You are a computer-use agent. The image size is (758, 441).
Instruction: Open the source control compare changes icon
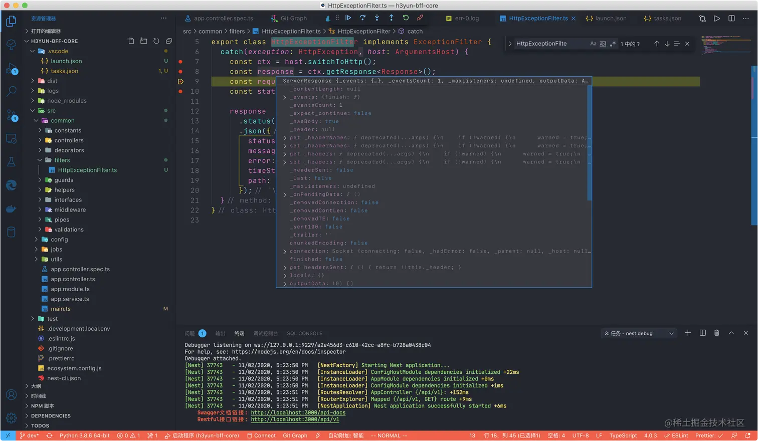[x=702, y=19]
